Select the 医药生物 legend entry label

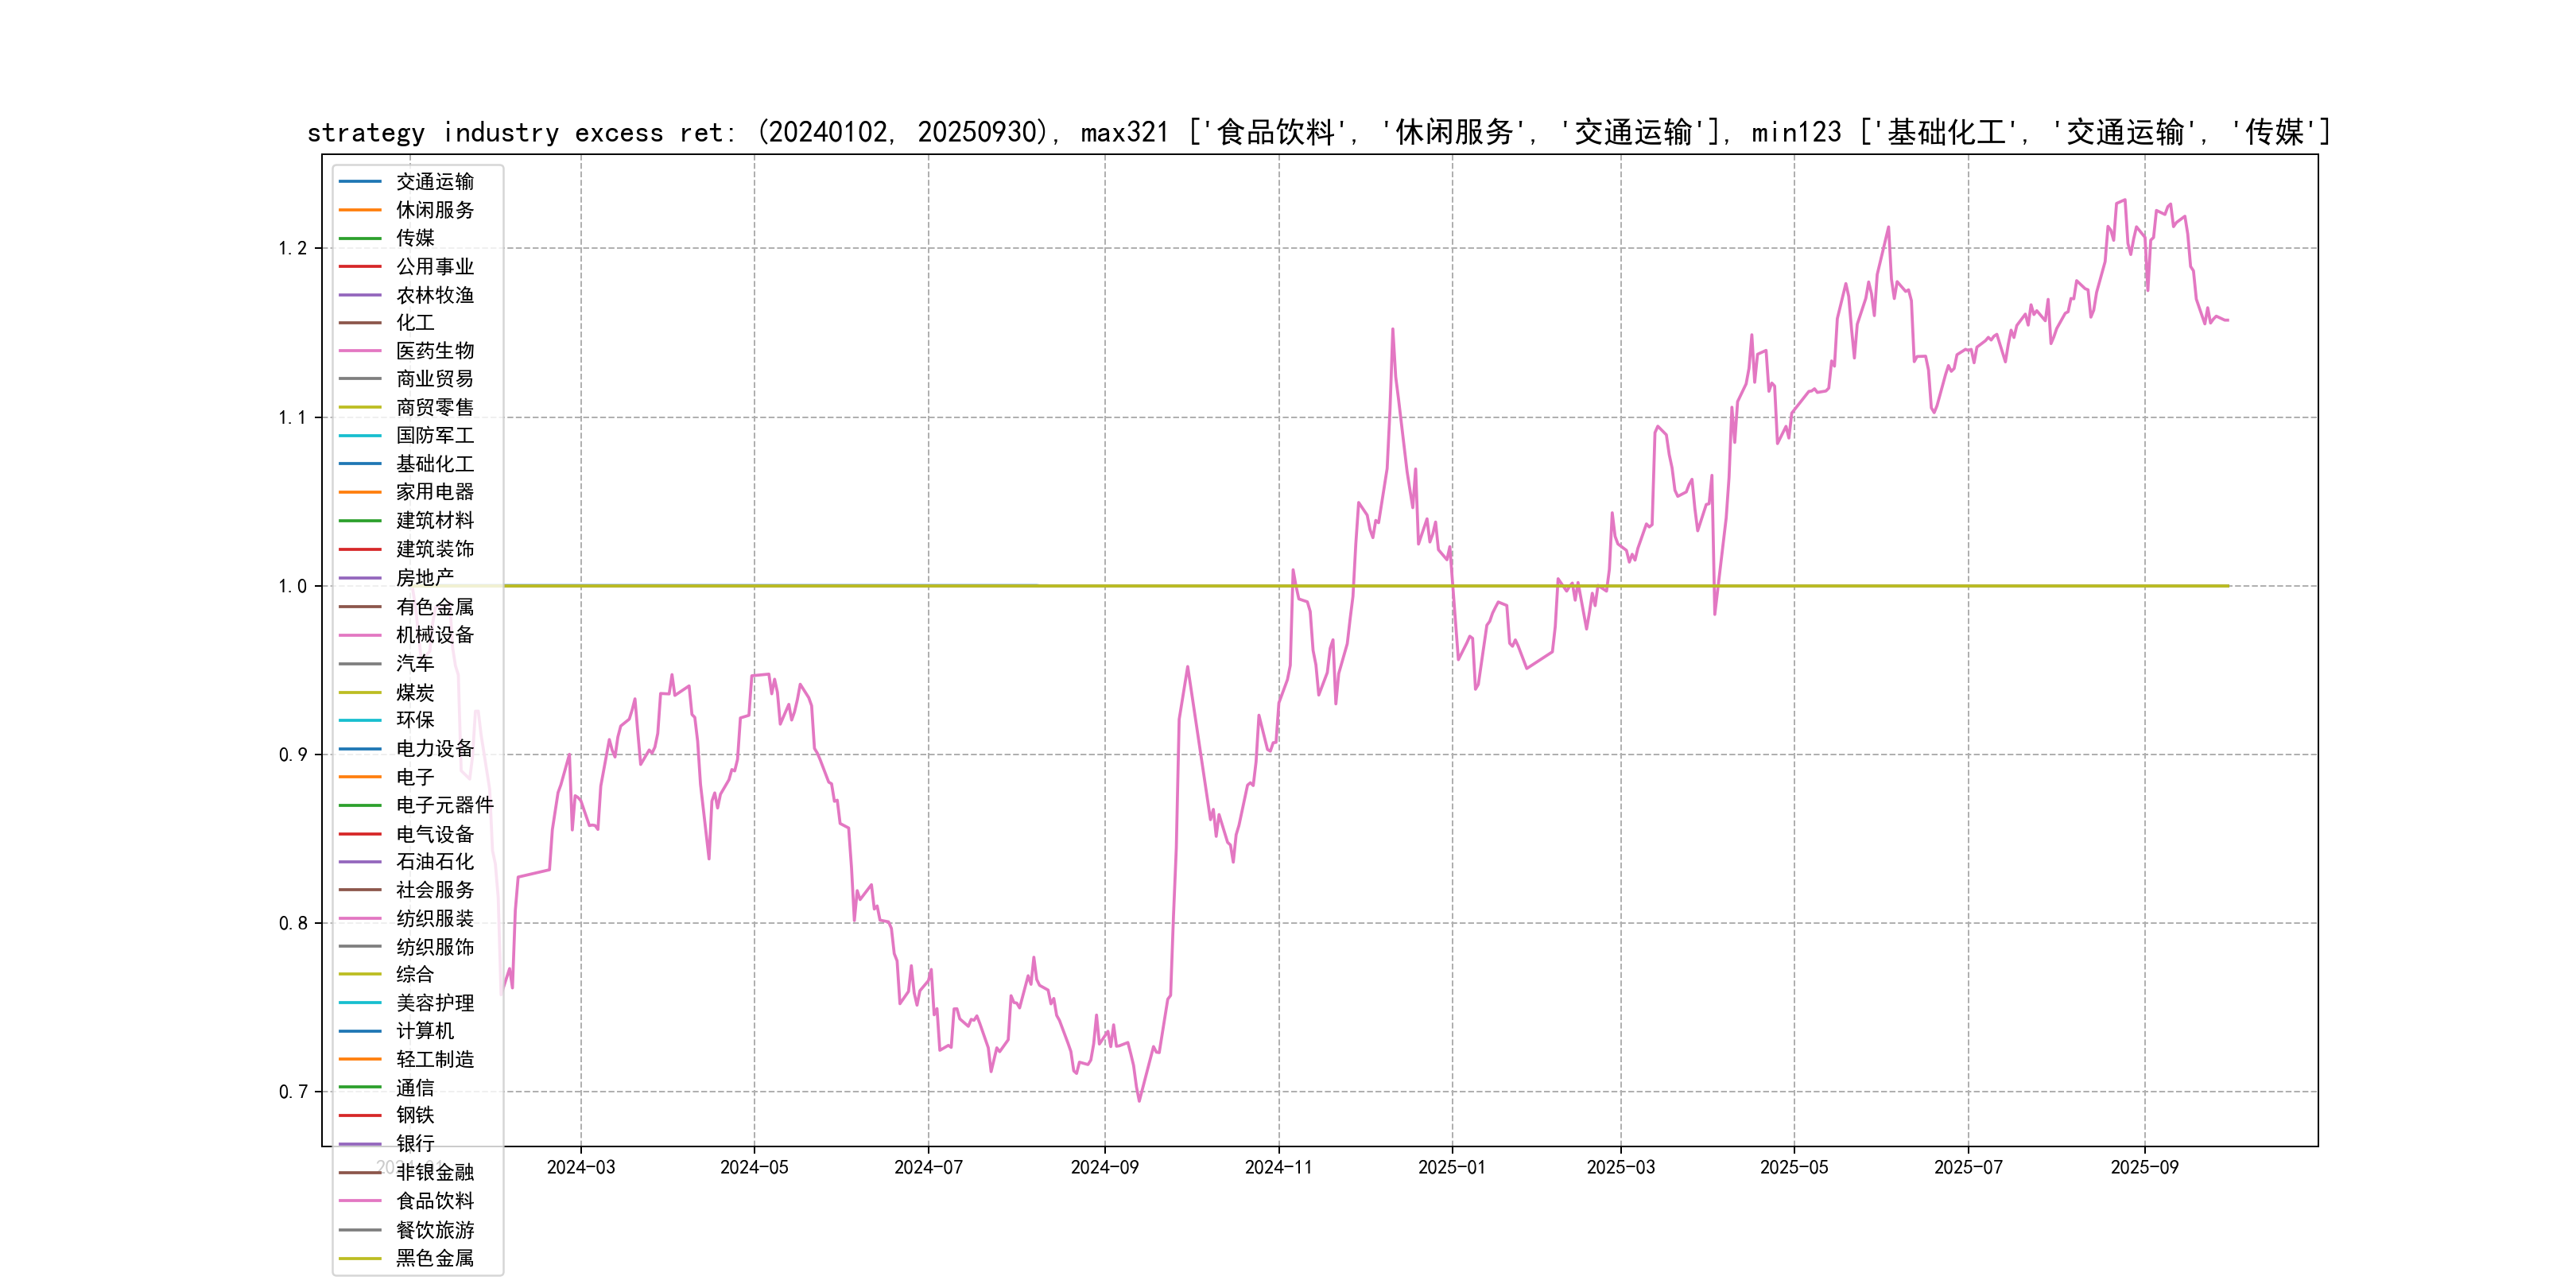point(435,351)
